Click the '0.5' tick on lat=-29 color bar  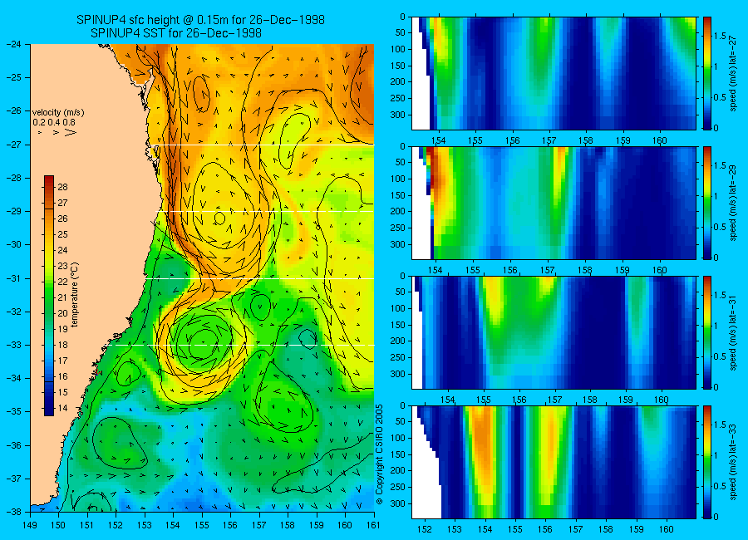720,227
